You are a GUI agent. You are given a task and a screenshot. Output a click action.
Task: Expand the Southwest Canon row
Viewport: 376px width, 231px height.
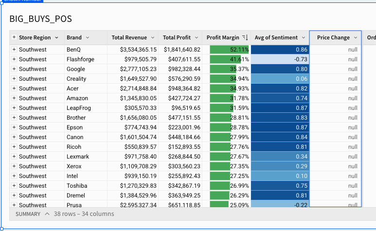click(14, 137)
